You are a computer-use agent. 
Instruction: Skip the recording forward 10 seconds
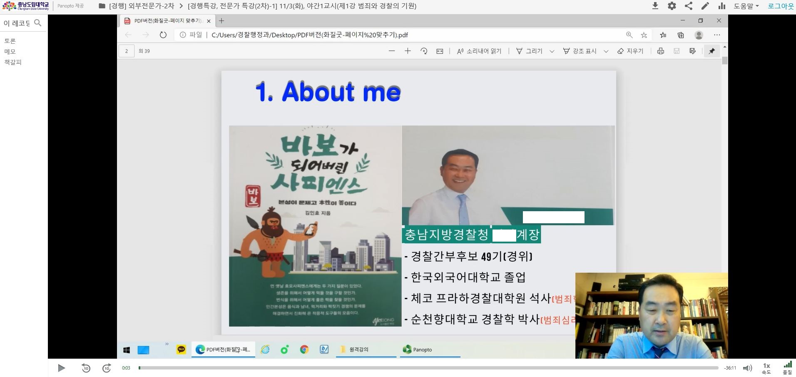pyautogui.click(x=107, y=368)
